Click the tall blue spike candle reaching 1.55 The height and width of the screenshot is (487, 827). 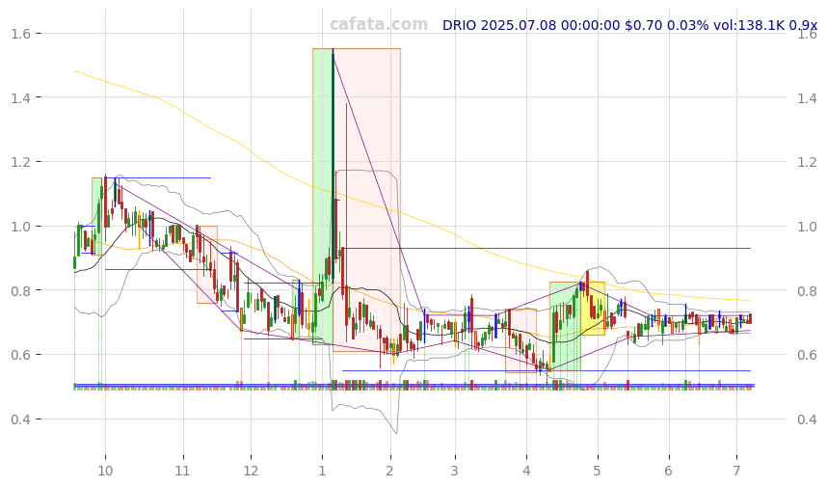[x=333, y=164]
